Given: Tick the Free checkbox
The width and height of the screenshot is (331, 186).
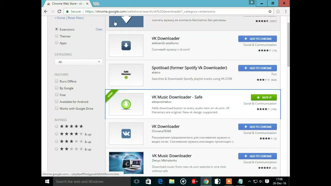Looking at the screenshot, I should [x=56, y=95].
